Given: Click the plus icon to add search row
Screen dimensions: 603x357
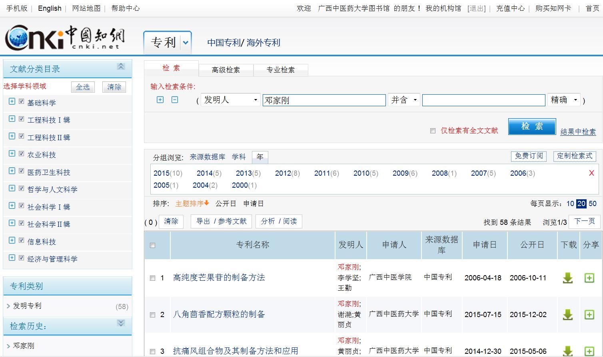Looking at the screenshot, I should (160, 100).
